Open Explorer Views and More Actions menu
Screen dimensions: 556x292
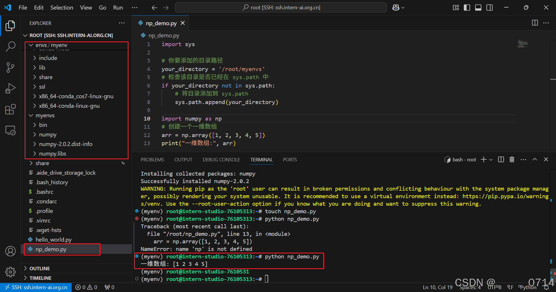pyautogui.click(x=122, y=23)
